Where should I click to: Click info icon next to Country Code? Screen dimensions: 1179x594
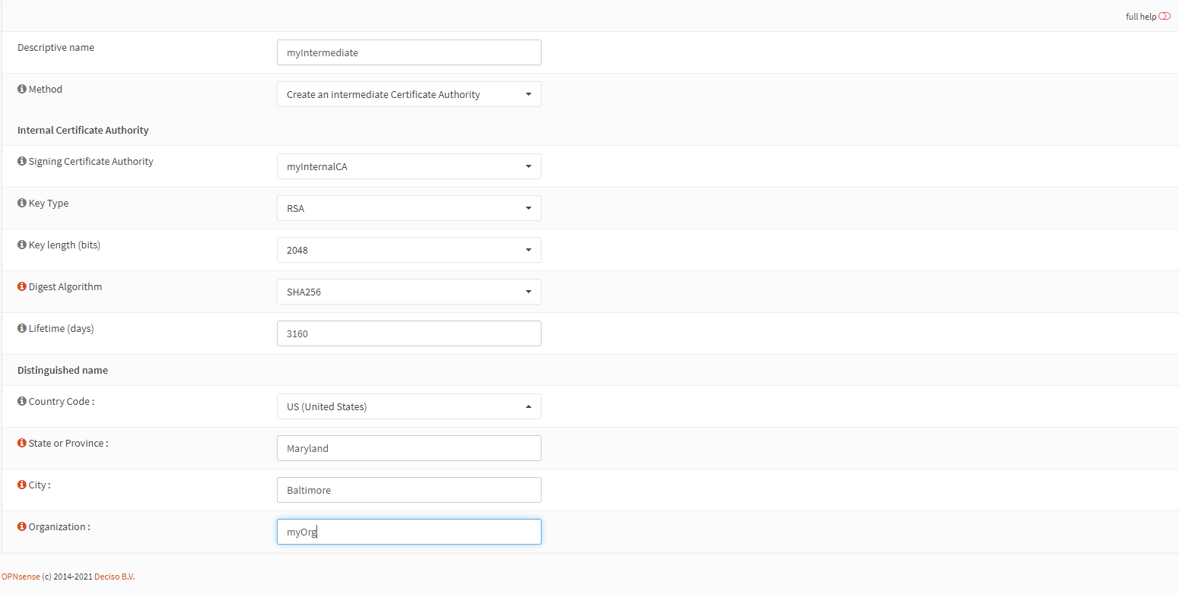point(22,401)
